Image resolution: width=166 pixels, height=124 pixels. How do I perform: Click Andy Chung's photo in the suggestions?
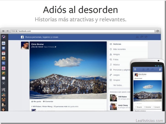(114, 107)
